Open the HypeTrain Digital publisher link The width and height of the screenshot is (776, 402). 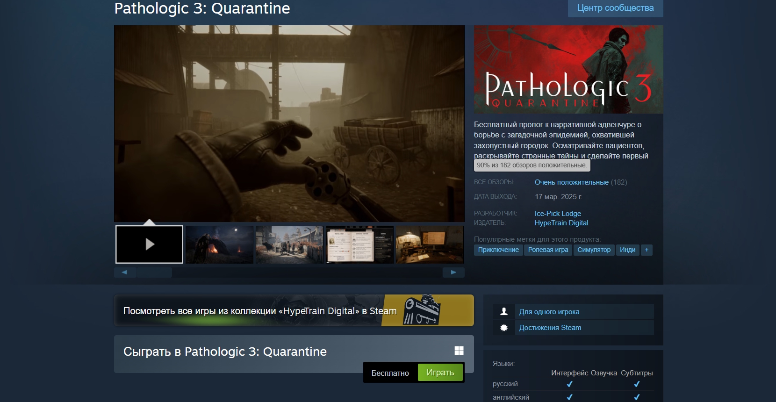[x=561, y=223]
